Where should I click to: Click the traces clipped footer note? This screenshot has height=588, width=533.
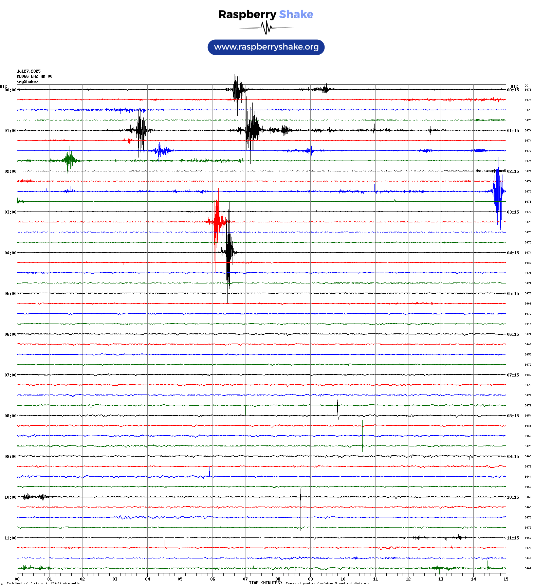tap(327, 583)
